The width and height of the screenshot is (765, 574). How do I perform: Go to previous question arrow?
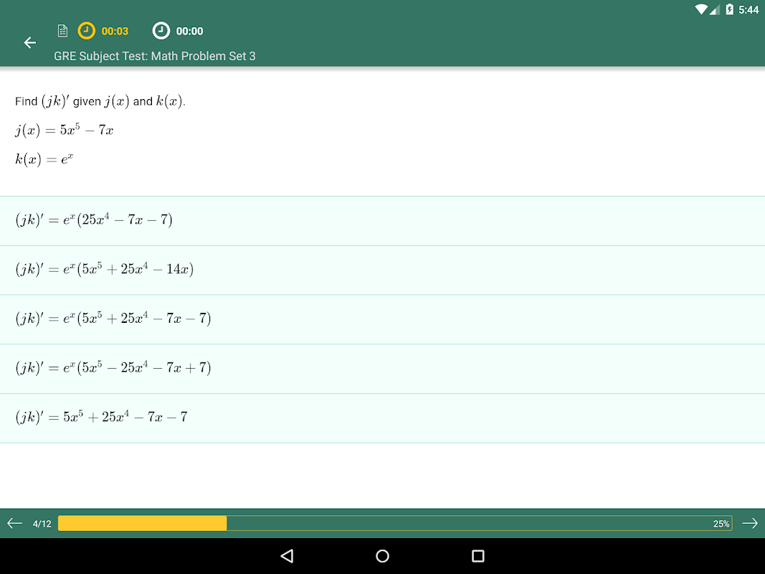pos(14,523)
